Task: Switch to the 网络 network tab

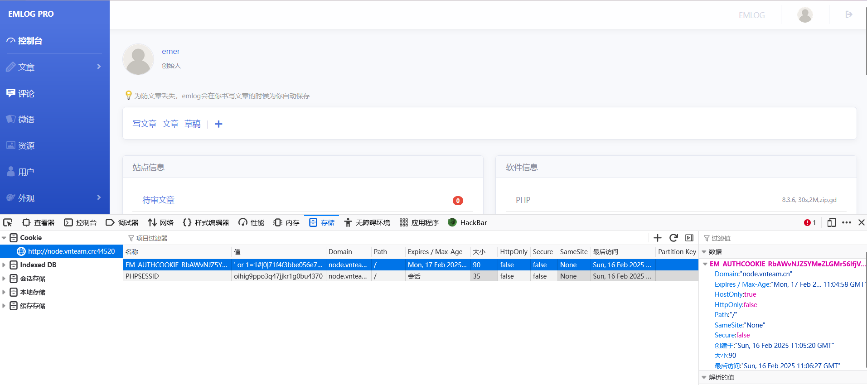Action: pyautogui.click(x=161, y=222)
